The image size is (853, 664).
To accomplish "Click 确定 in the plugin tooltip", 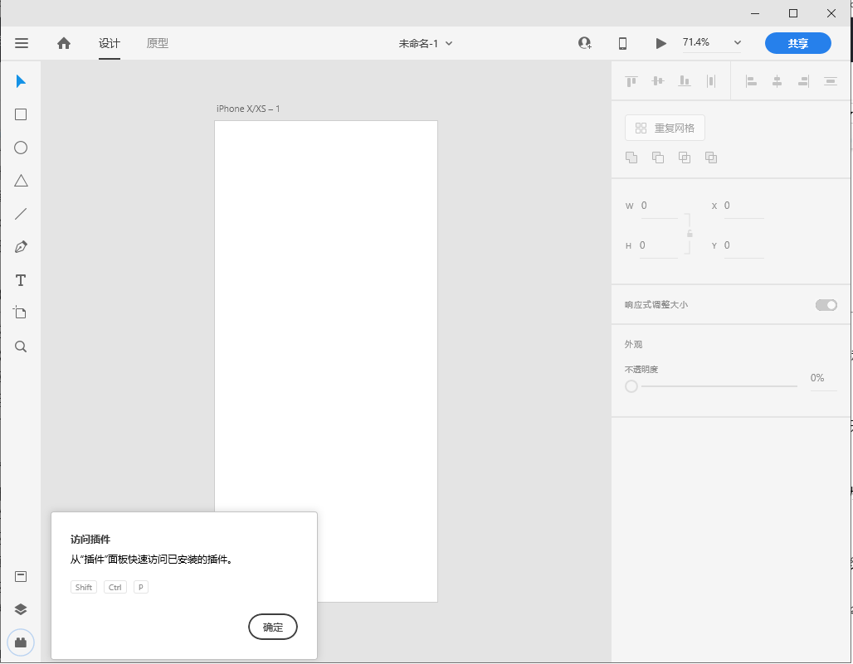I will point(272,627).
